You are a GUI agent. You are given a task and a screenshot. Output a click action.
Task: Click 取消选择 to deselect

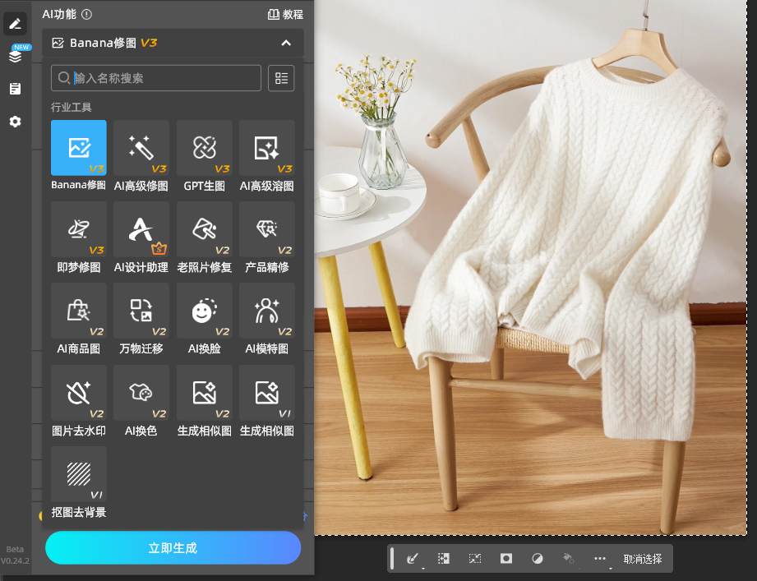pyautogui.click(x=642, y=559)
